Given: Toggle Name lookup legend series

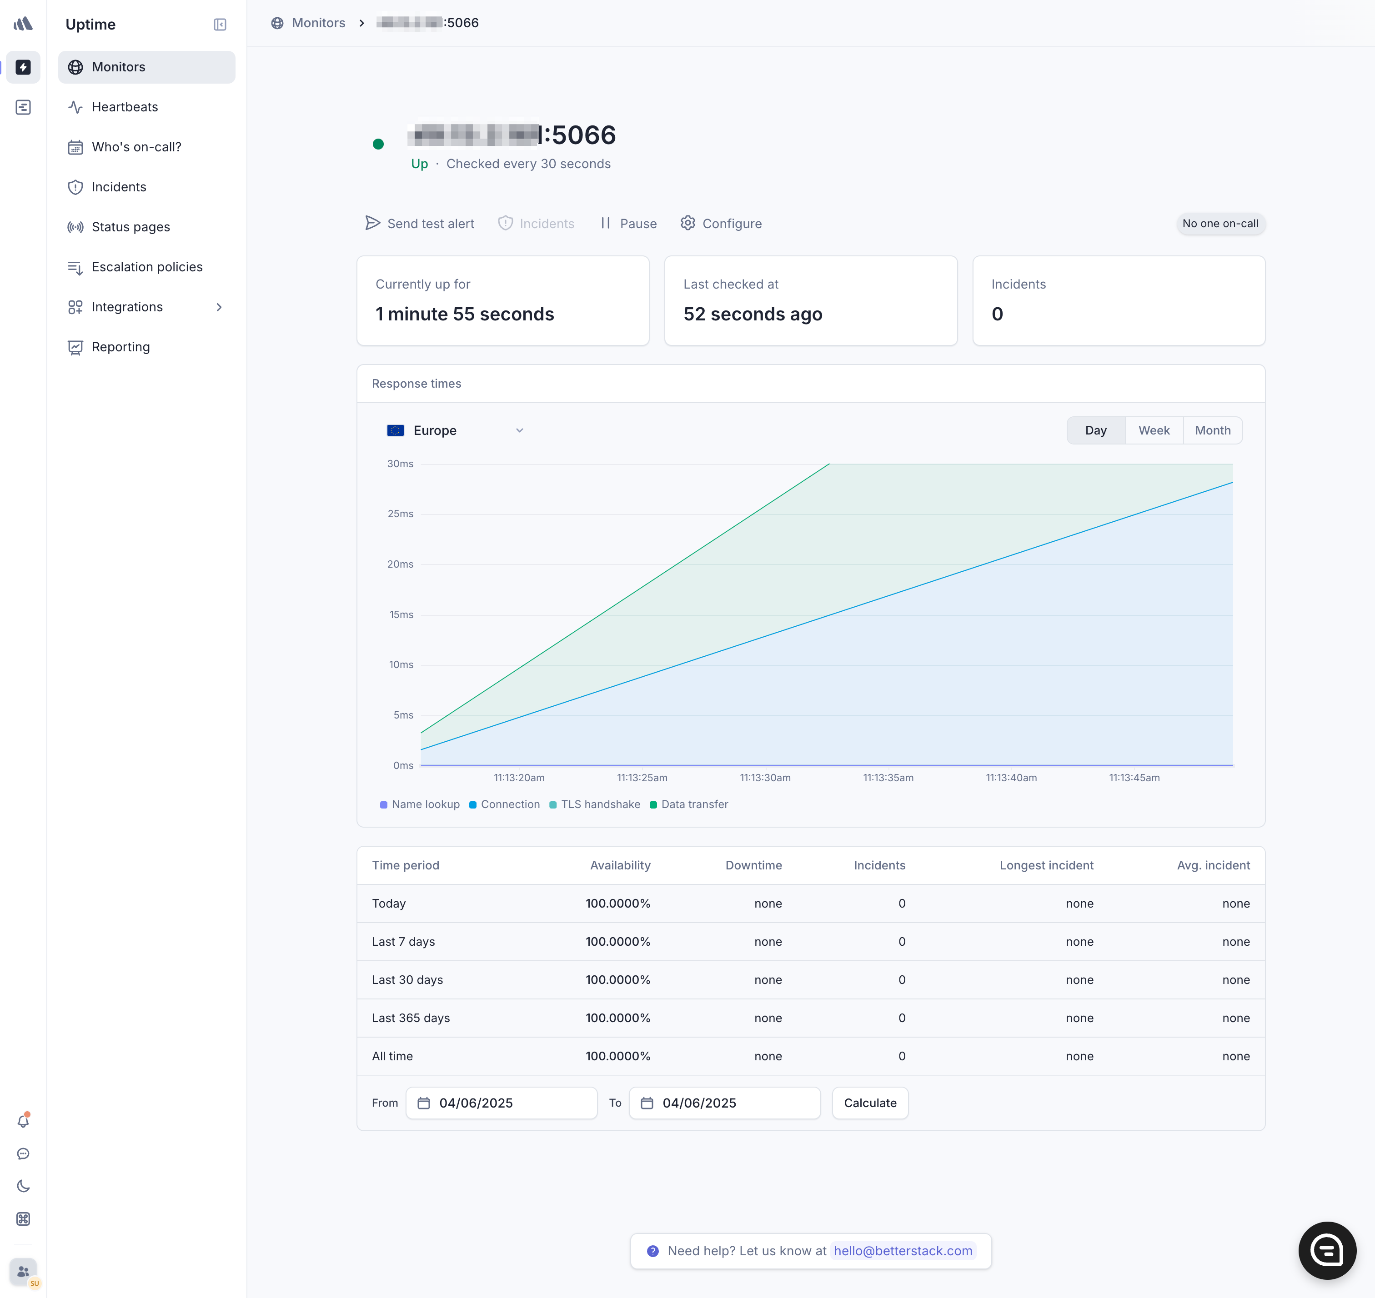Looking at the screenshot, I should (420, 804).
